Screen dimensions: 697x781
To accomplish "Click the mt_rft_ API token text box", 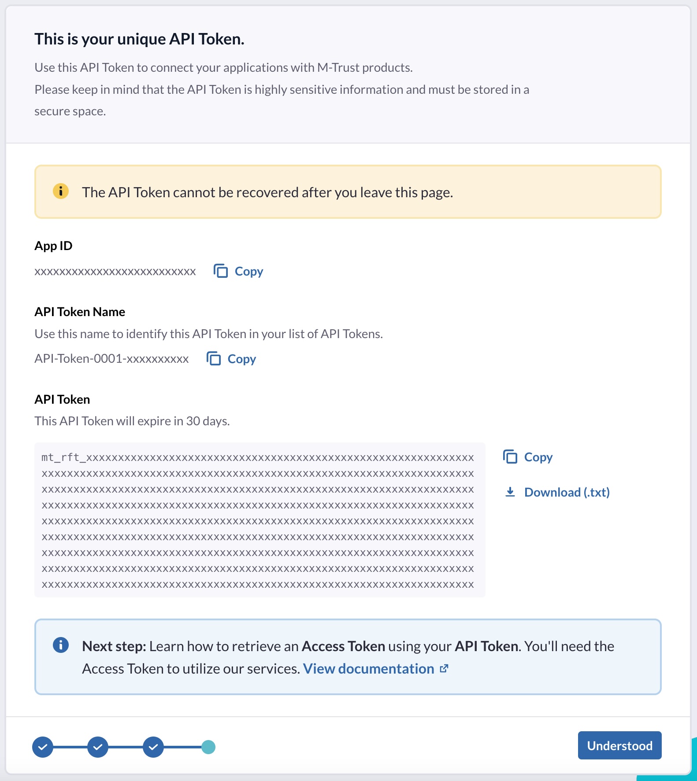I will click(260, 520).
